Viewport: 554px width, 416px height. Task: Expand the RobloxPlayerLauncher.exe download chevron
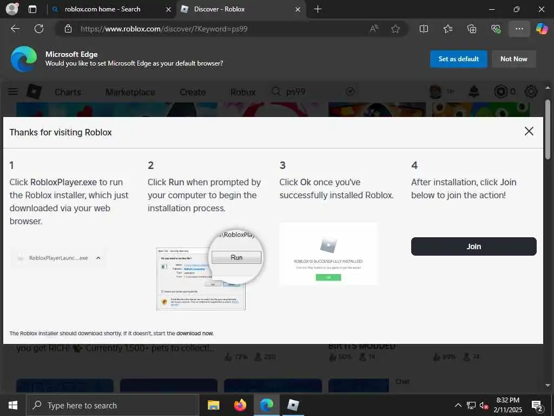[98, 258]
